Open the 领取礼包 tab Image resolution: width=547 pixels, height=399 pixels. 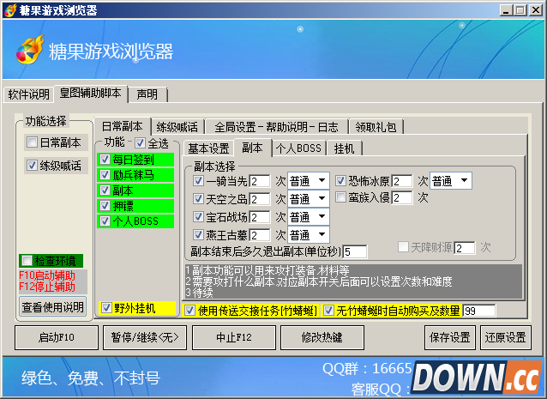click(376, 127)
